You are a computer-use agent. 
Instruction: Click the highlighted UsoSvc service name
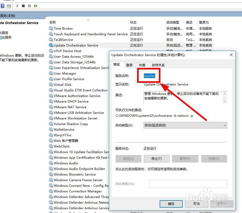click(x=149, y=76)
